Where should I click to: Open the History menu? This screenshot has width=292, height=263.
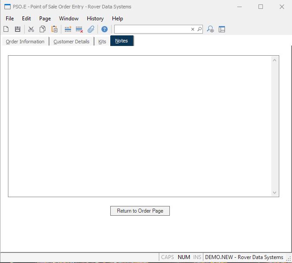pos(95,19)
